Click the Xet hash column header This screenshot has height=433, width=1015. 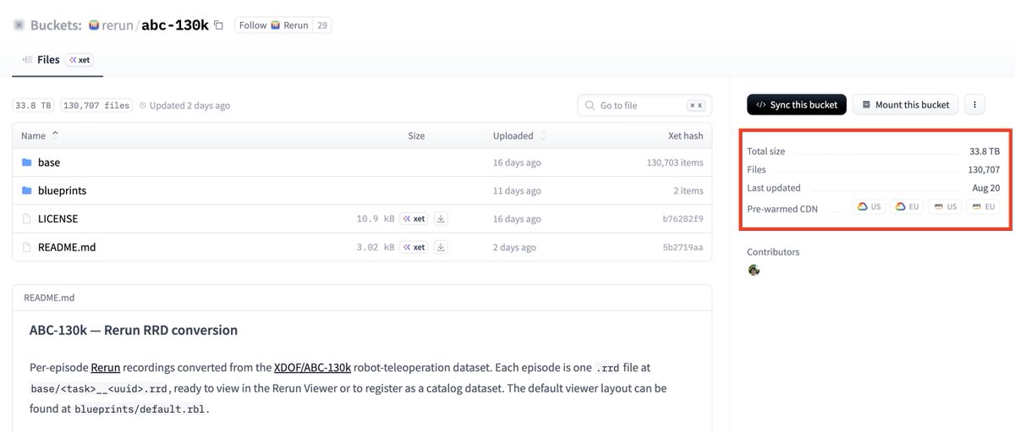point(685,135)
